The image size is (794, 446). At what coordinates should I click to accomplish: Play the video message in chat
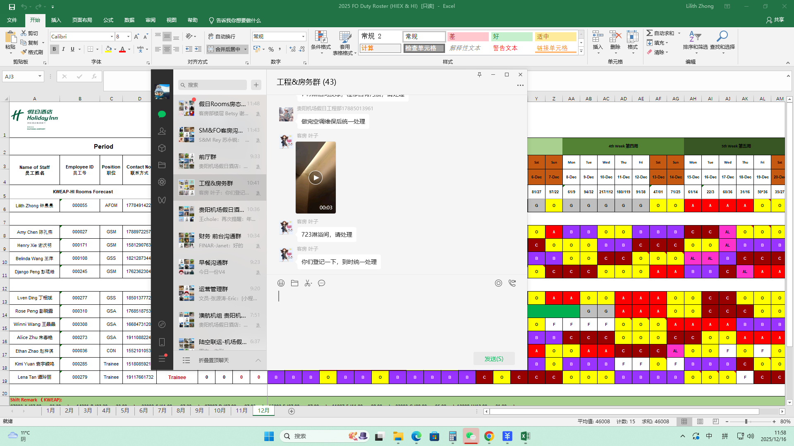[316, 178]
